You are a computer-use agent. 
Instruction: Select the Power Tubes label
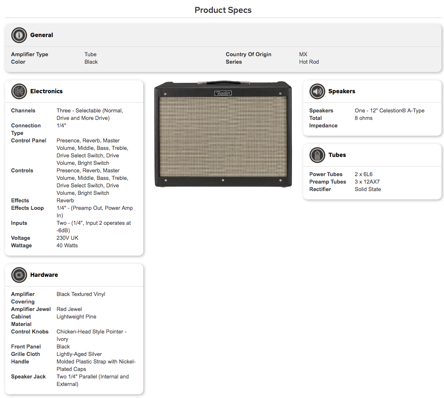(x=326, y=174)
